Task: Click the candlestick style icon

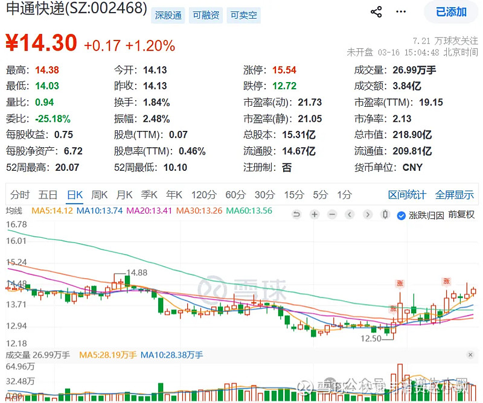Action: point(385,214)
